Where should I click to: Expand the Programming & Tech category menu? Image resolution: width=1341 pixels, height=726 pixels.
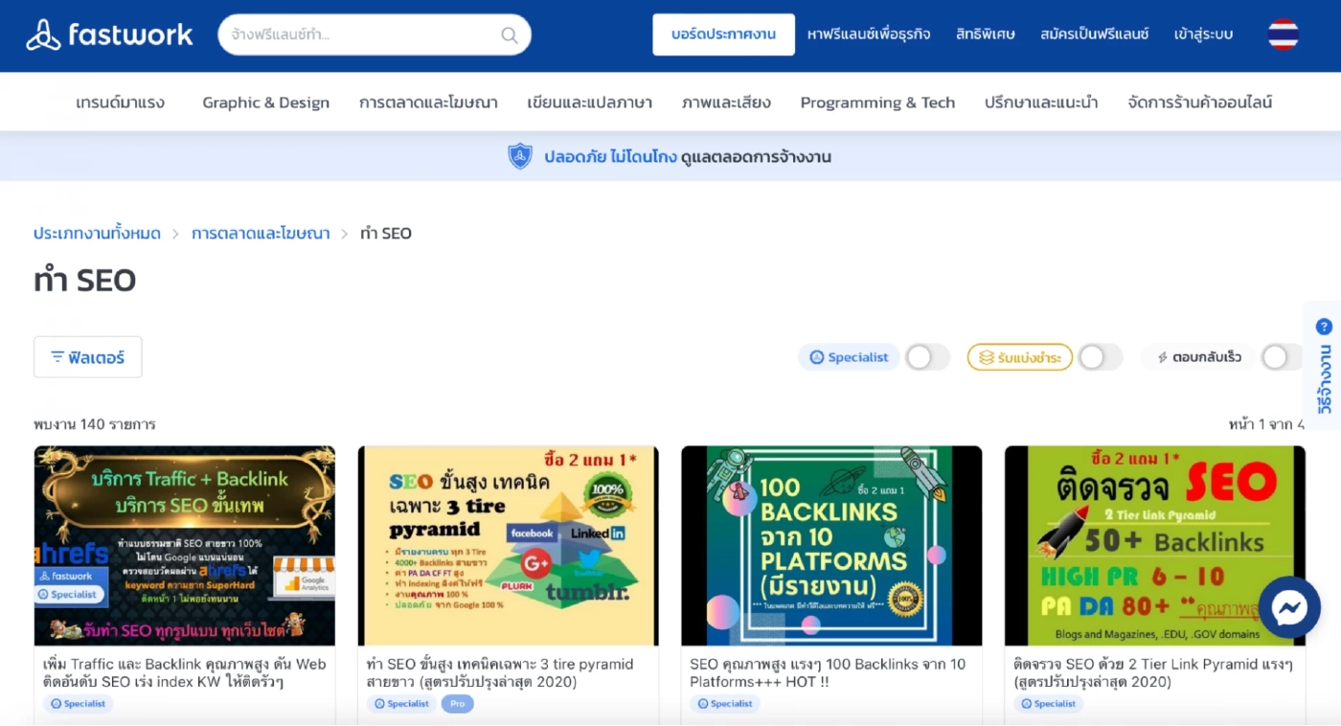tap(877, 102)
